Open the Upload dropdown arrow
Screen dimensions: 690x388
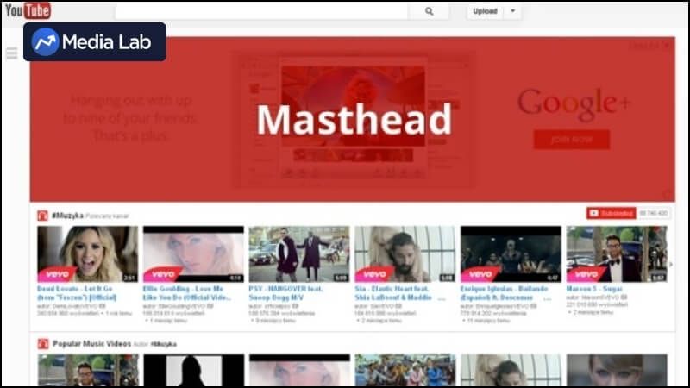512,11
